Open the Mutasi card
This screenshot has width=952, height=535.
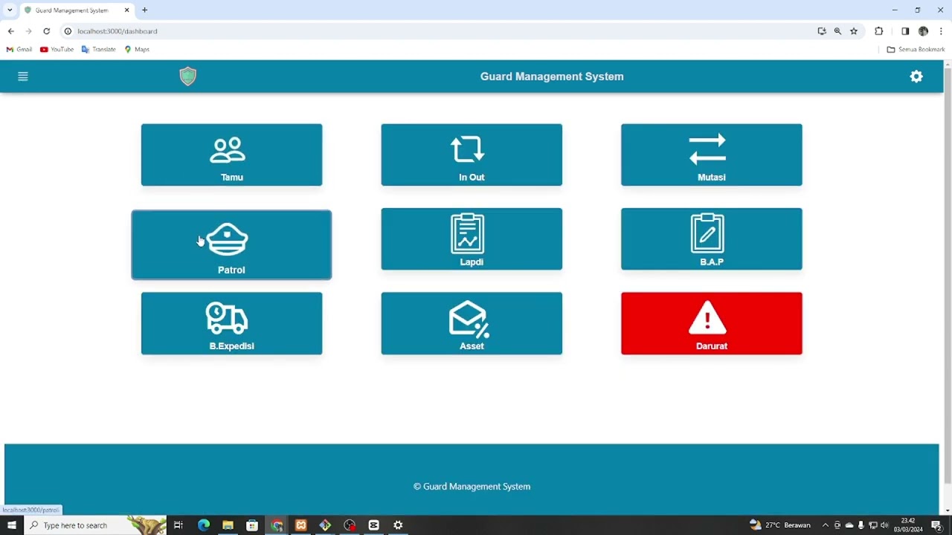tap(712, 155)
